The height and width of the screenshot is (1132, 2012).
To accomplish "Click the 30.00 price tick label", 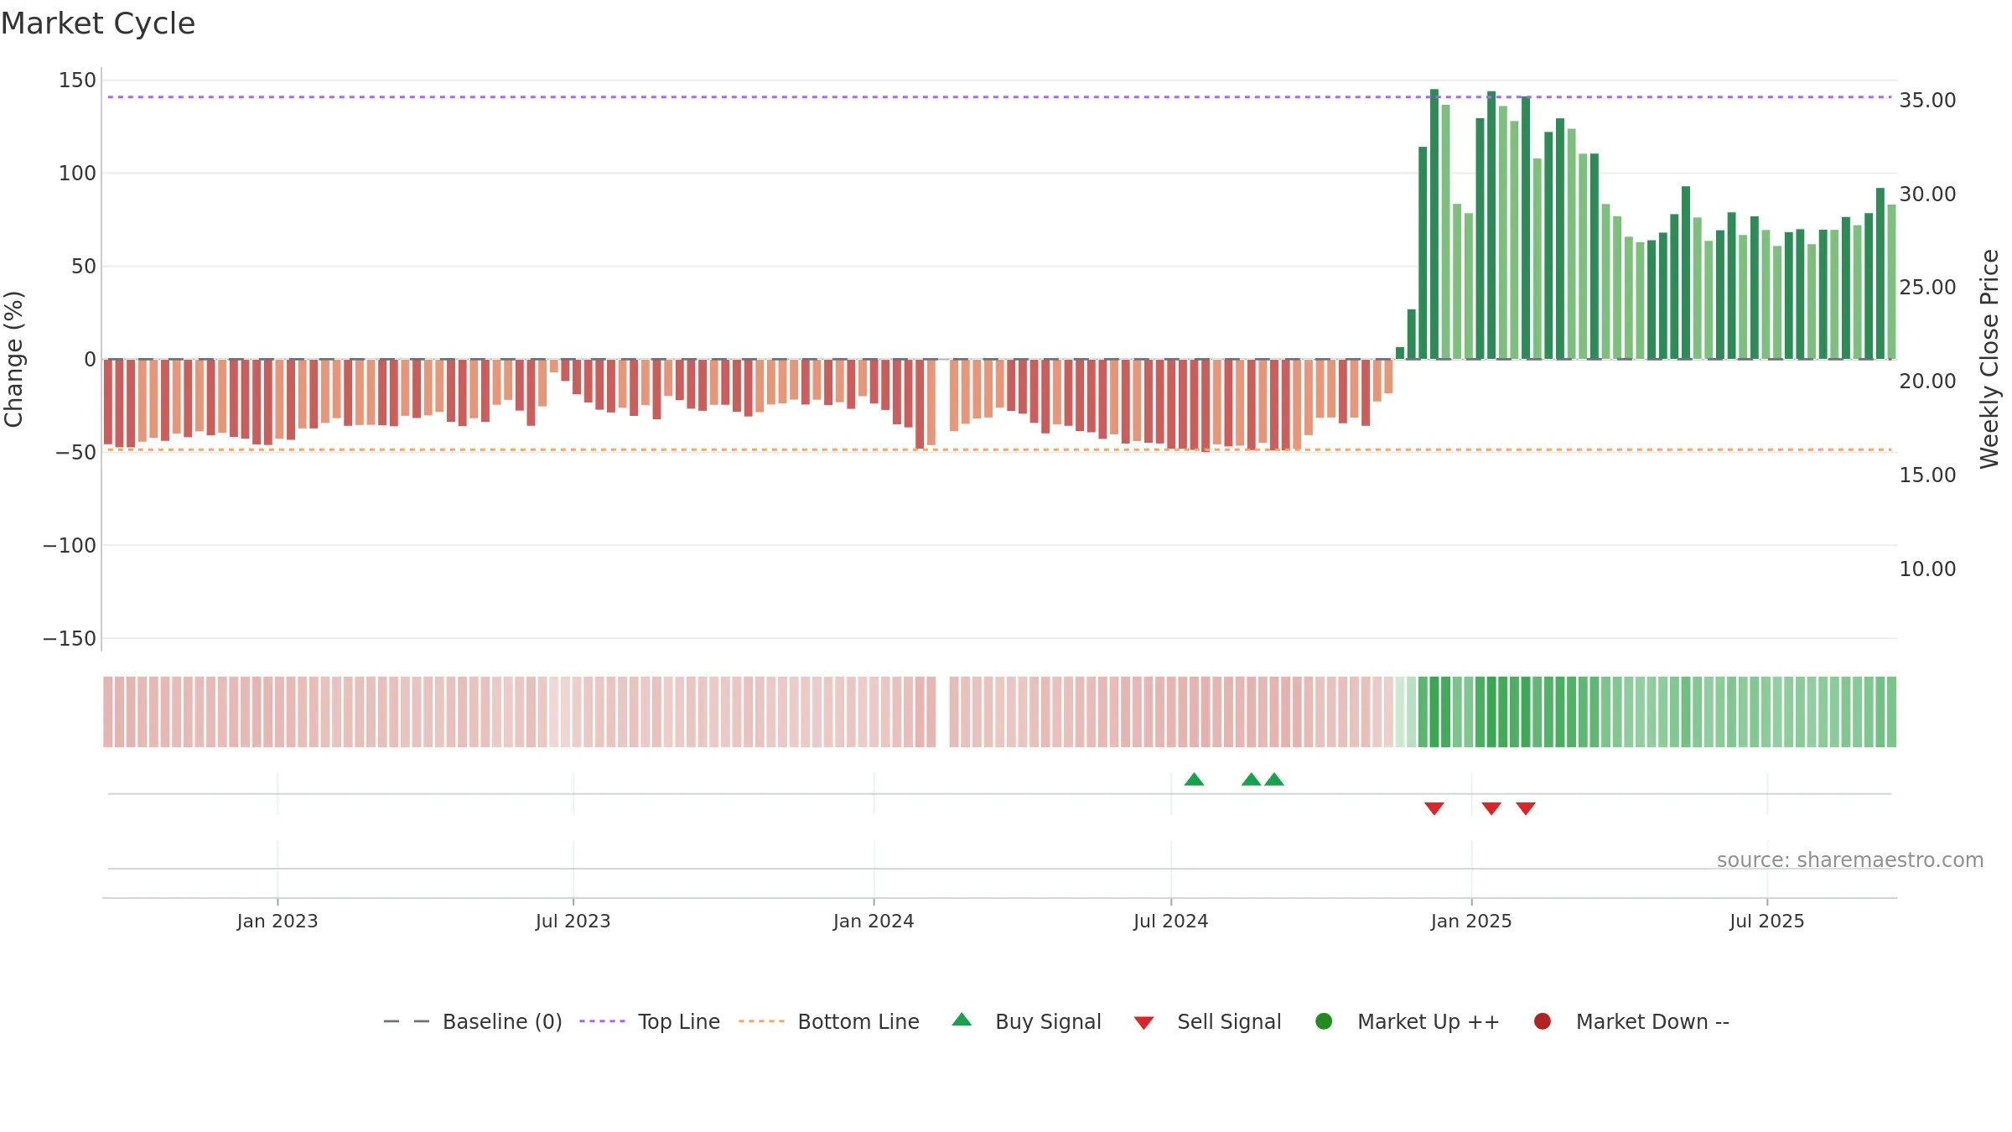I will 1927,195.
